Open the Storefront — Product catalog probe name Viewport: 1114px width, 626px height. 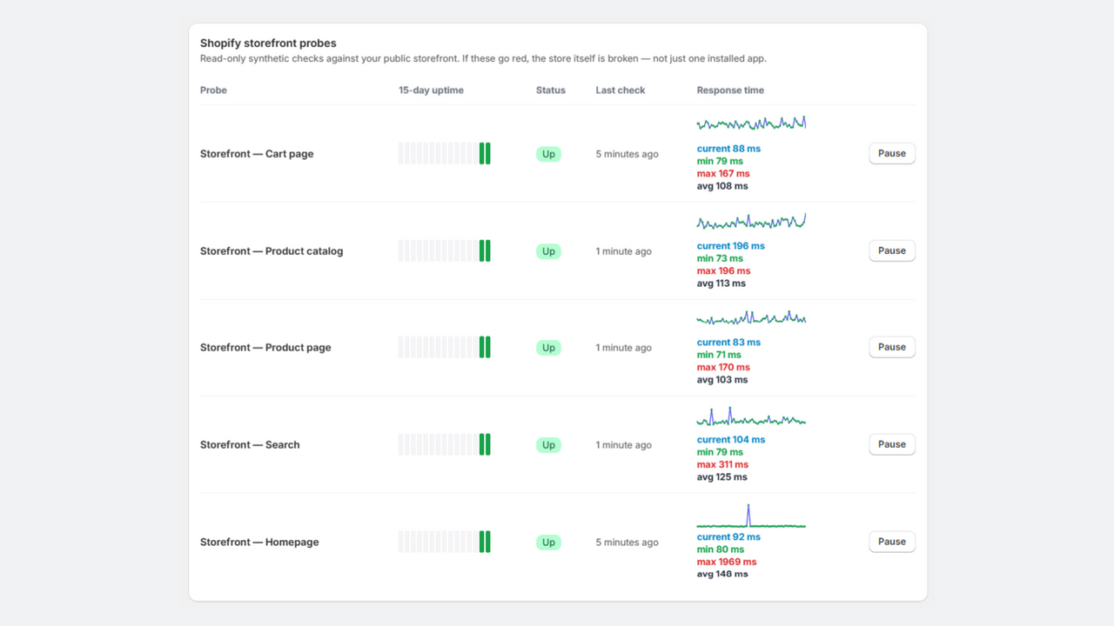(272, 251)
